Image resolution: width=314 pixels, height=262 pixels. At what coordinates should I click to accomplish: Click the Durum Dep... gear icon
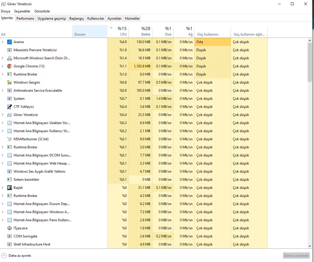coord(10,204)
